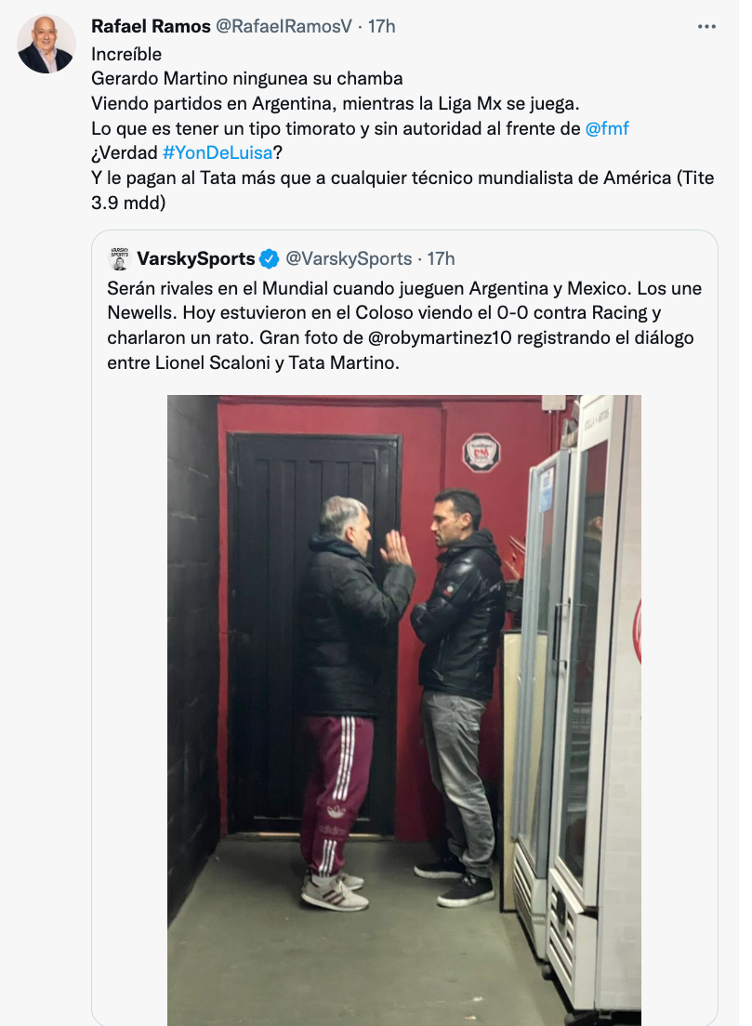Click the line about Tite 3.9 mdd
Screen dimensions: 752x1026
tap(402, 190)
